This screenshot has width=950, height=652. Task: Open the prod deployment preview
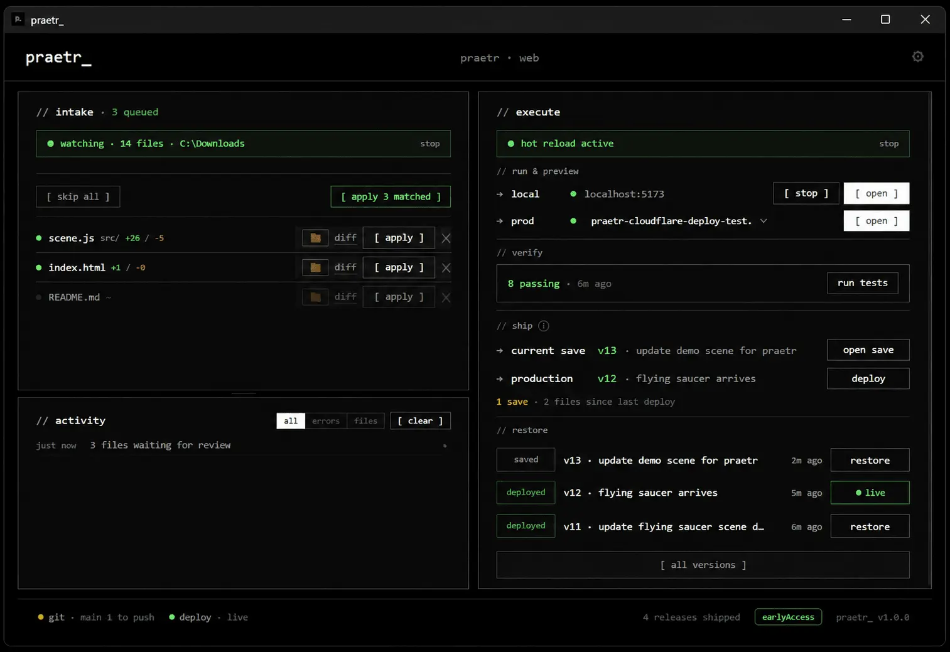click(877, 221)
